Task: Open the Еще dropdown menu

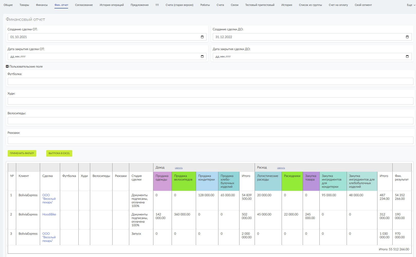Action: pos(411,5)
